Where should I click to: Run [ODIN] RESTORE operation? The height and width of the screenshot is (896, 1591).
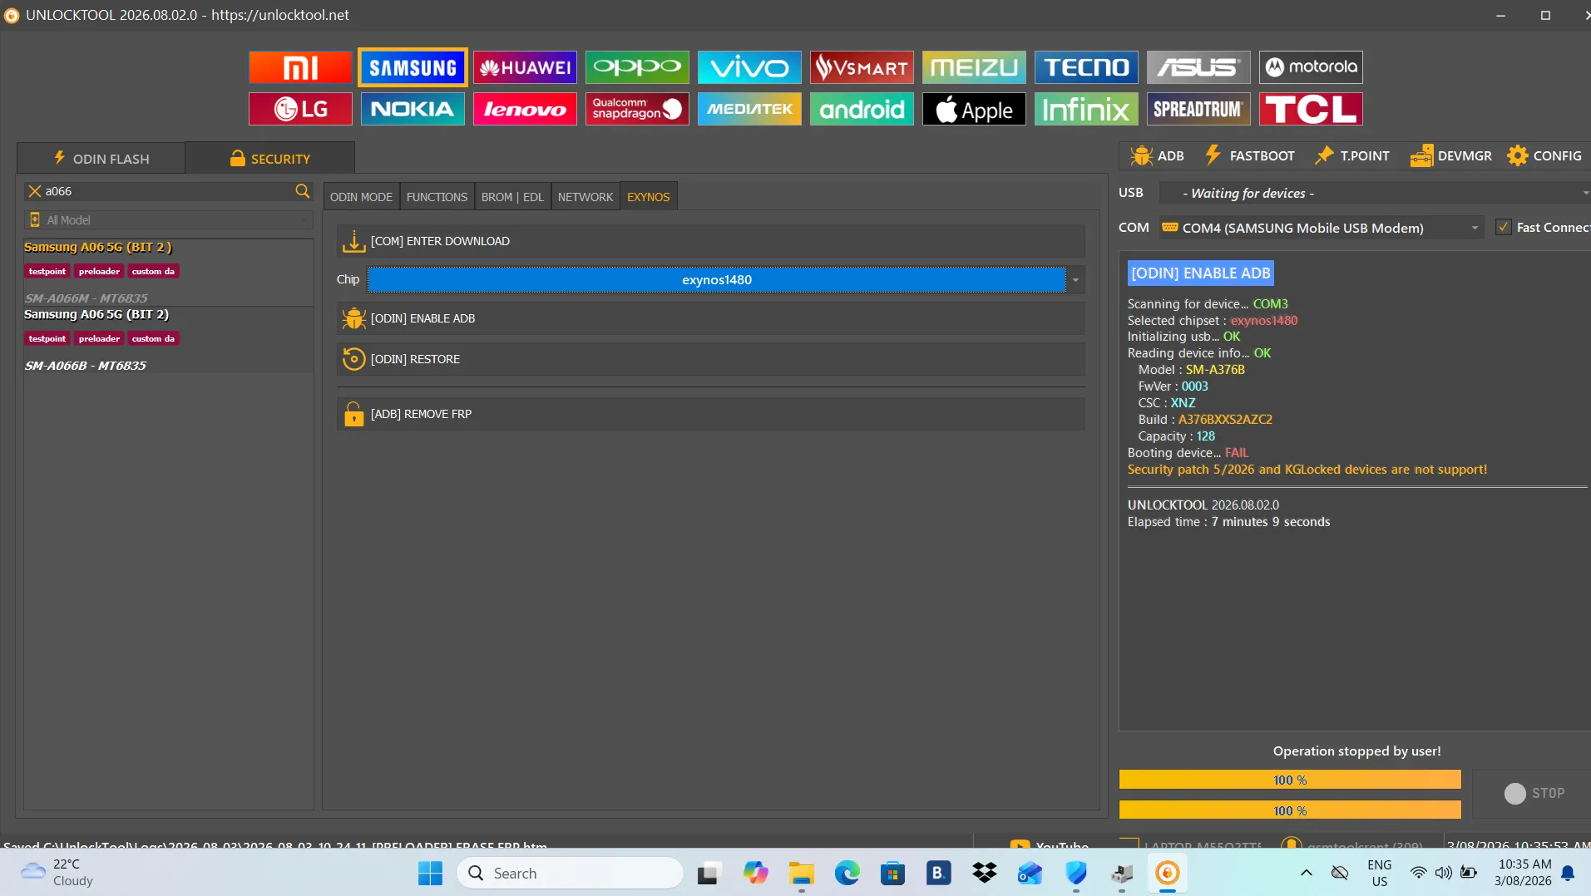710,359
